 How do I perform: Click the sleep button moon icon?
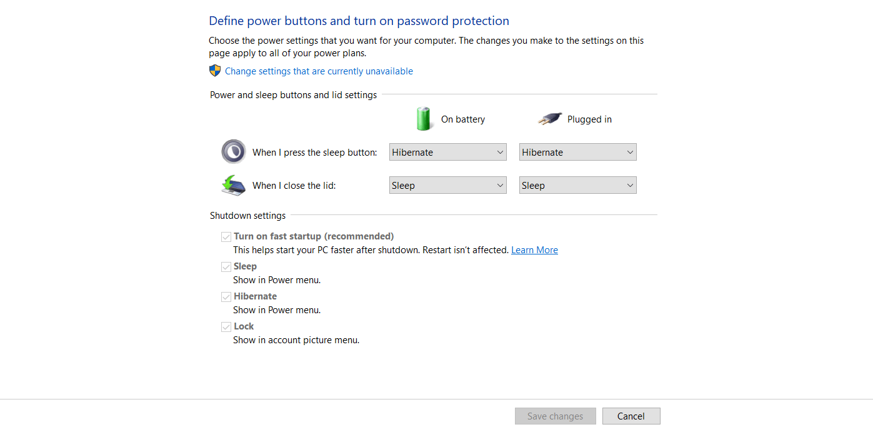click(x=234, y=151)
